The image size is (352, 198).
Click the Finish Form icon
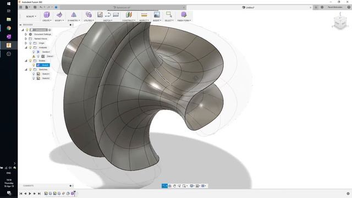coord(184,15)
